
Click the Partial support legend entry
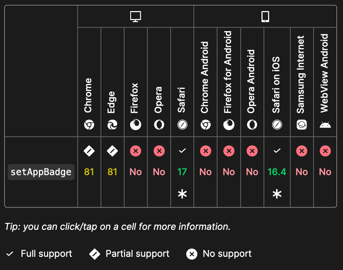pos(130,254)
